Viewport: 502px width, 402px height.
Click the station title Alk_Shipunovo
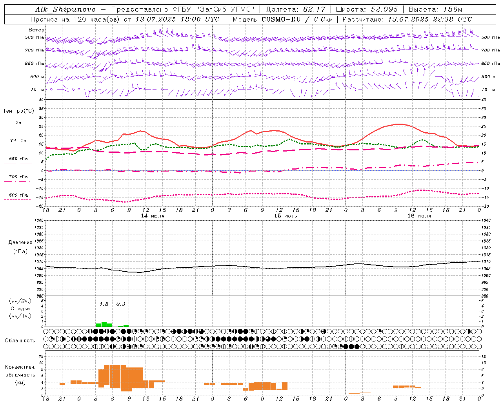click(x=65, y=9)
